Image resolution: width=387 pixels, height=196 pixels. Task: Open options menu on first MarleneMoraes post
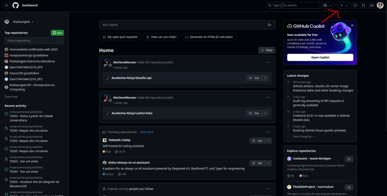[268, 62]
